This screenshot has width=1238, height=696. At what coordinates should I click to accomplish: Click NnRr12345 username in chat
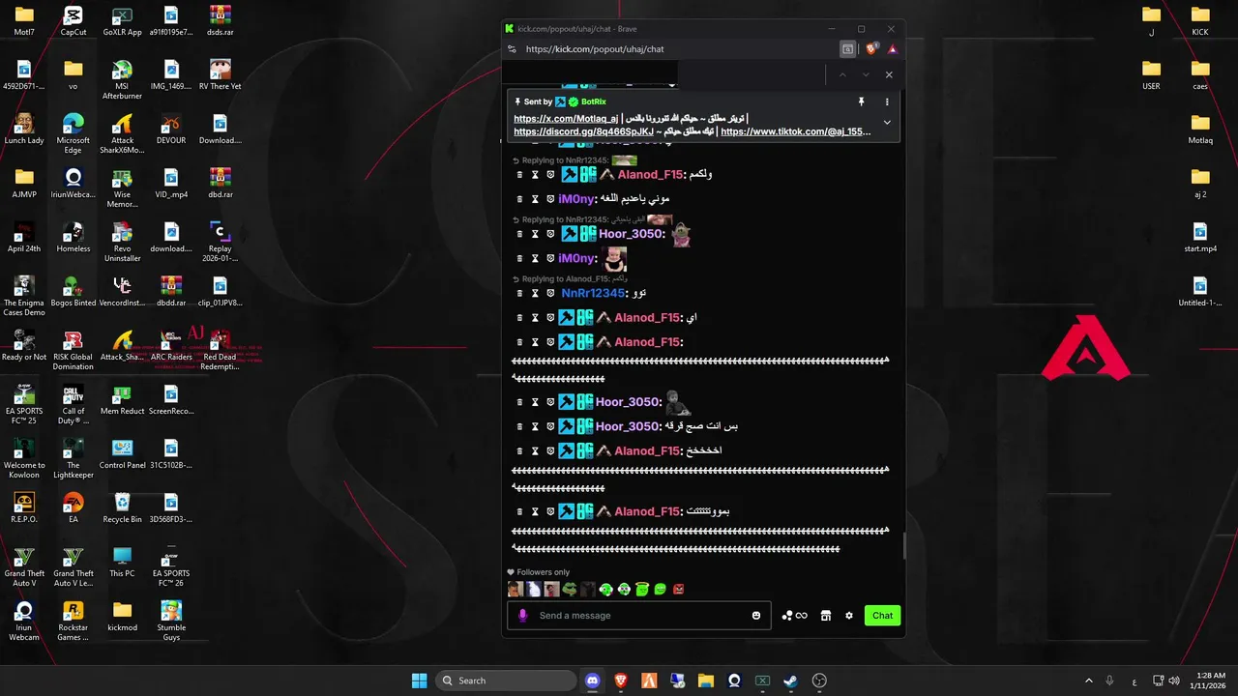593,293
